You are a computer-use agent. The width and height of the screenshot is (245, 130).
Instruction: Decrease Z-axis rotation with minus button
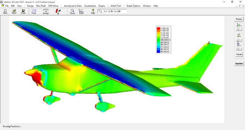tap(240, 49)
